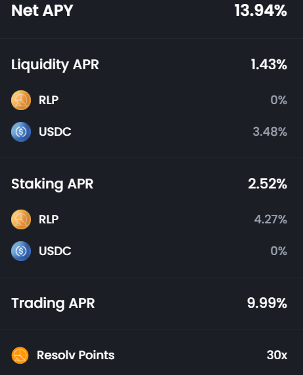Click the USDC icon under Staking APR
The image size is (303, 375).
tap(21, 251)
